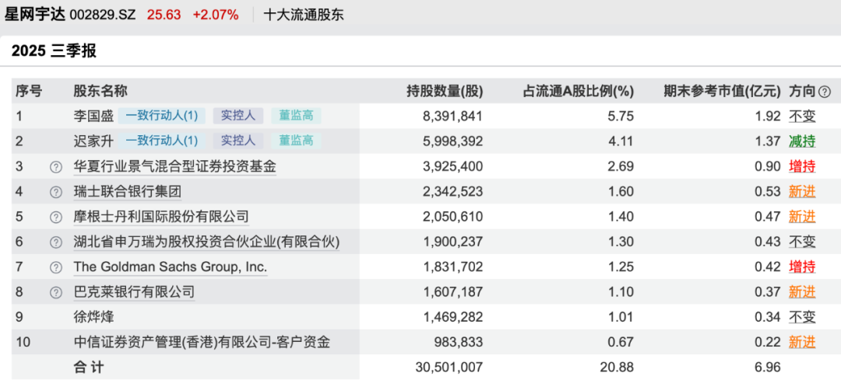841x380 pixels.
Task: Click the 2025 三季报 section heading
Action: (54, 51)
